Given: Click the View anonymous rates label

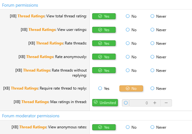Looking at the screenshot, I should click(49, 127).
